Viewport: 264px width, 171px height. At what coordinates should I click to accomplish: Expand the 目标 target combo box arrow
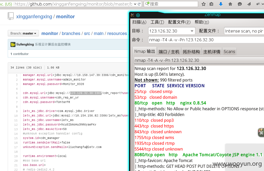pyautogui.click(x=192, y=31)
